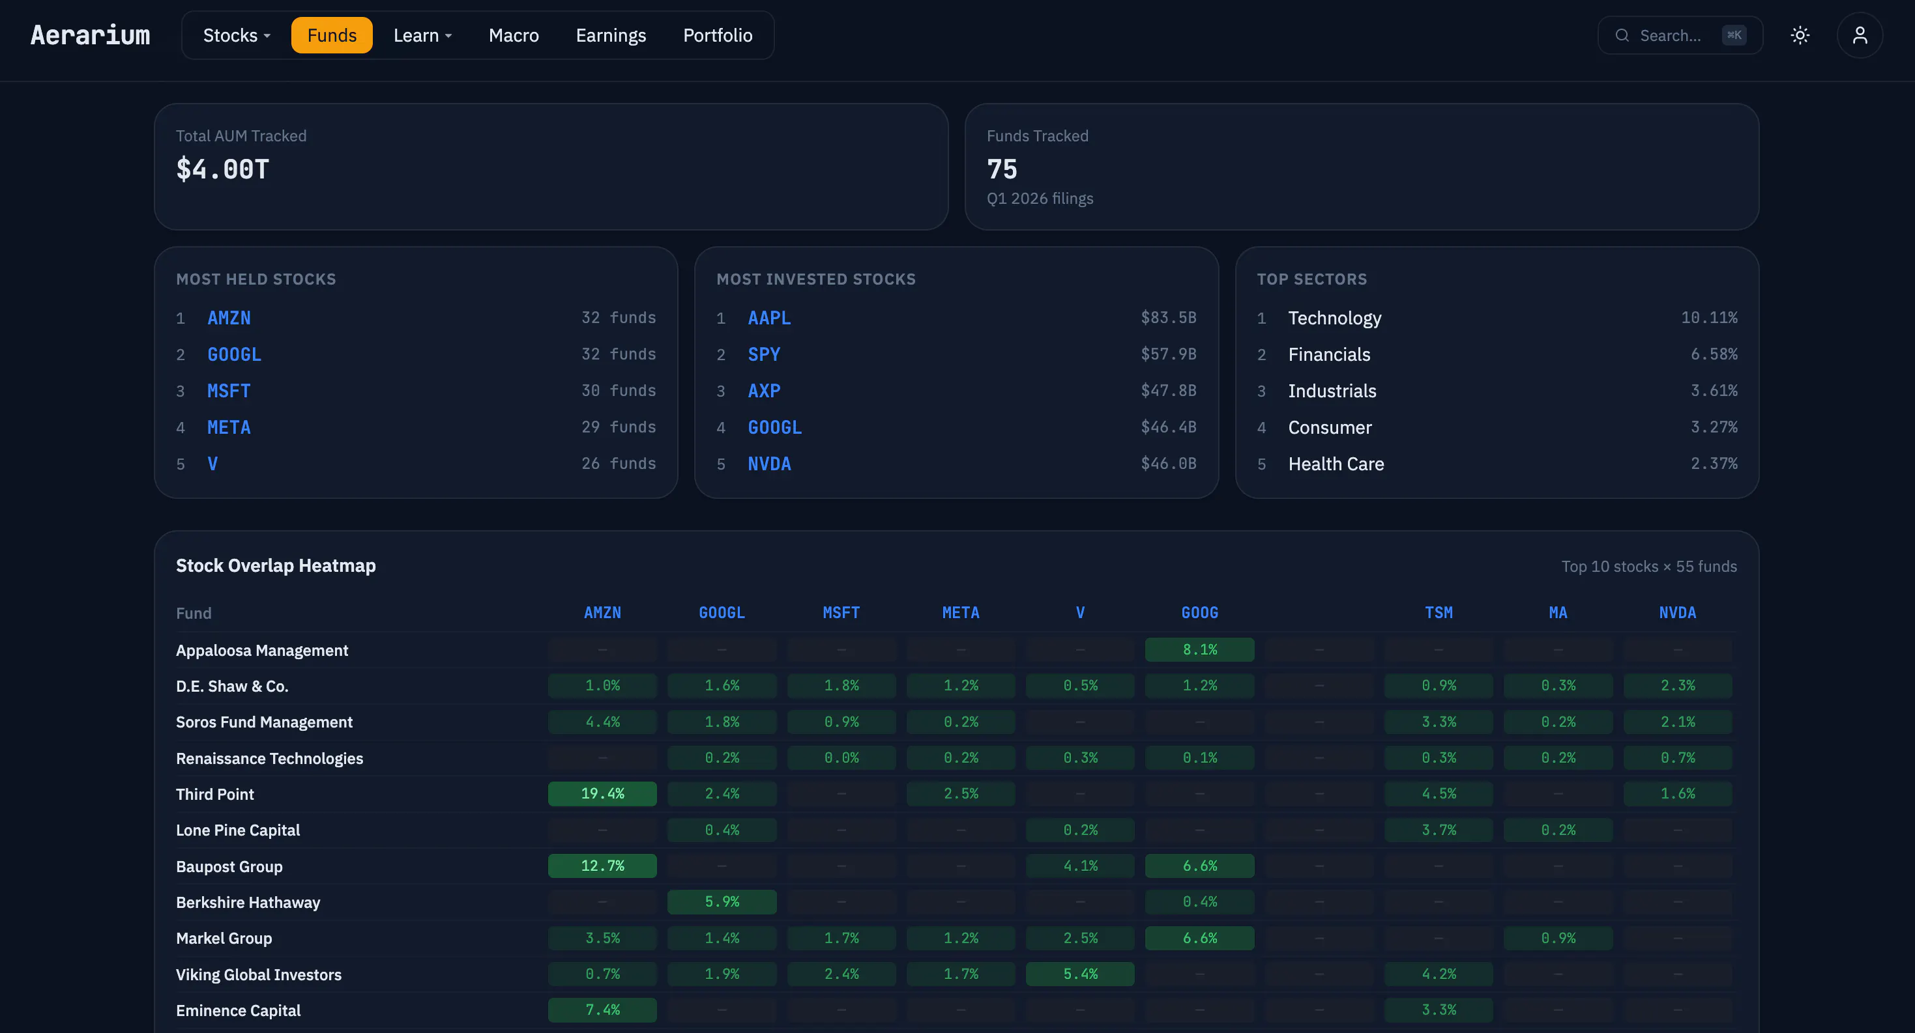Click the MA heatmap column header
Viewport: 1915px width, 1033px height.
[x=1558, y=613]
